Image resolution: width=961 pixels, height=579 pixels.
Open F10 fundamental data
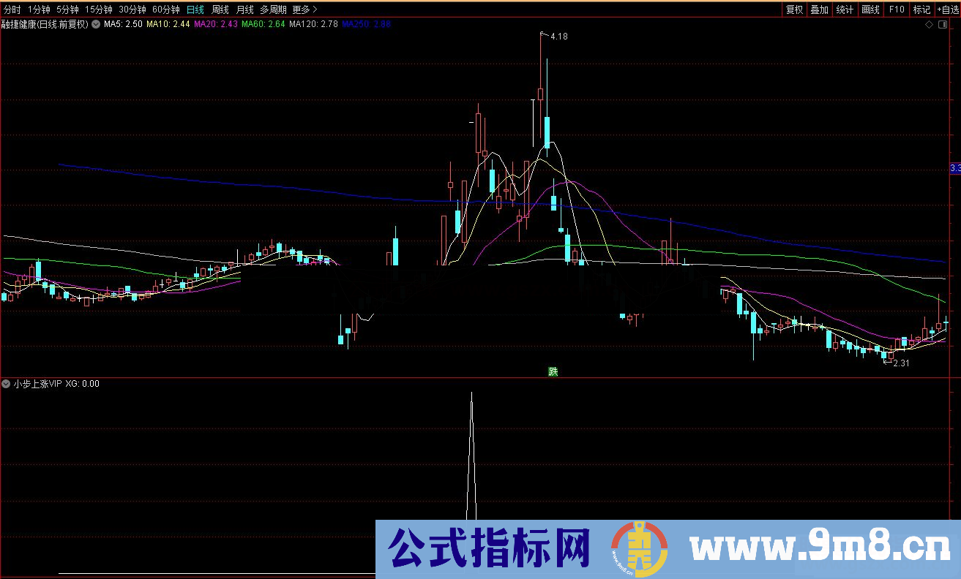coord(896,9)
